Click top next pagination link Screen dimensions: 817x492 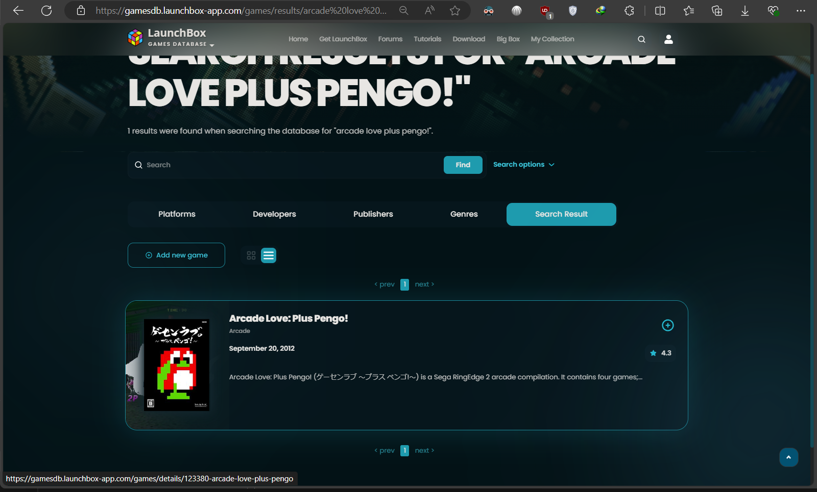424,284
